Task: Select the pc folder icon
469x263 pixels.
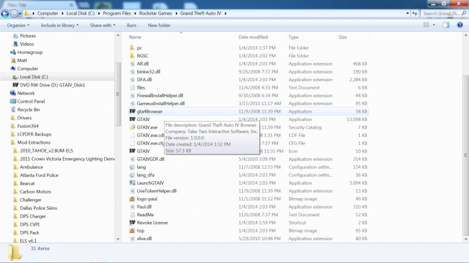Action: pyautogui.click(x=132, y=48)
